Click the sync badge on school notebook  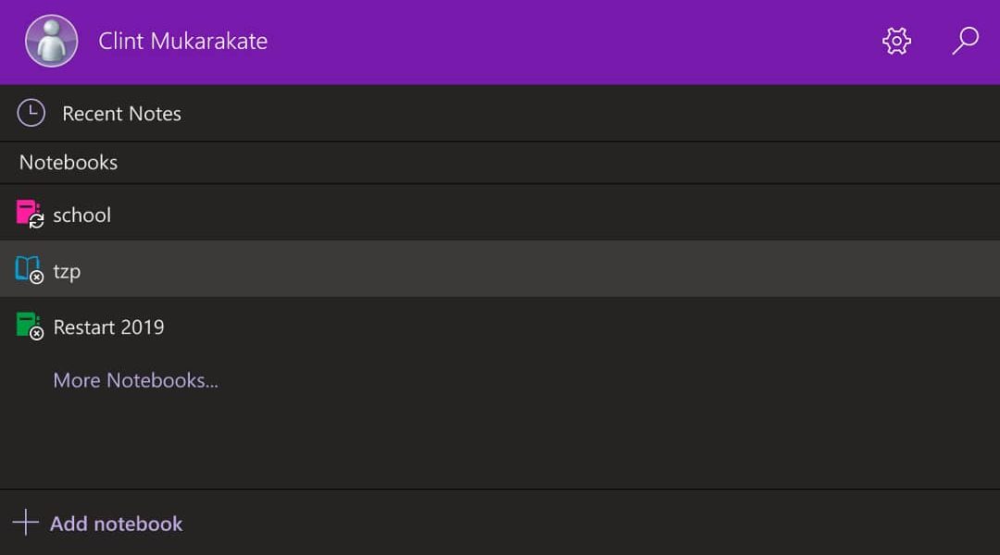click(x=37, y=222)
